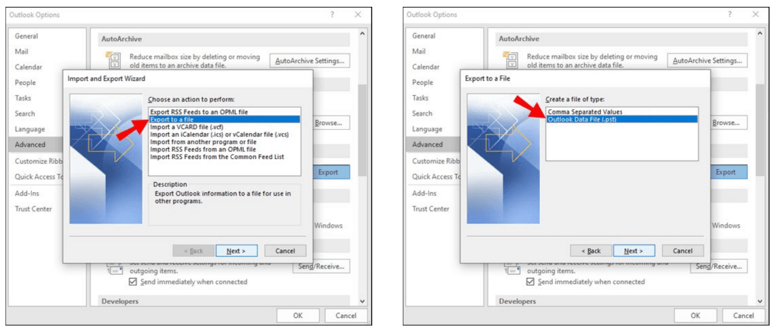Click Back button in Export to a File dialog

pyautogui.click(x=591, y=251)
